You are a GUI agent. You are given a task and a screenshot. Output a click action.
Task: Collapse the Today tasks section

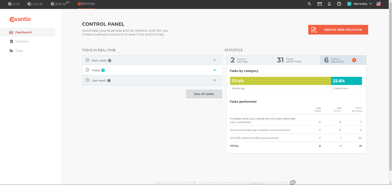pos(214,70)
